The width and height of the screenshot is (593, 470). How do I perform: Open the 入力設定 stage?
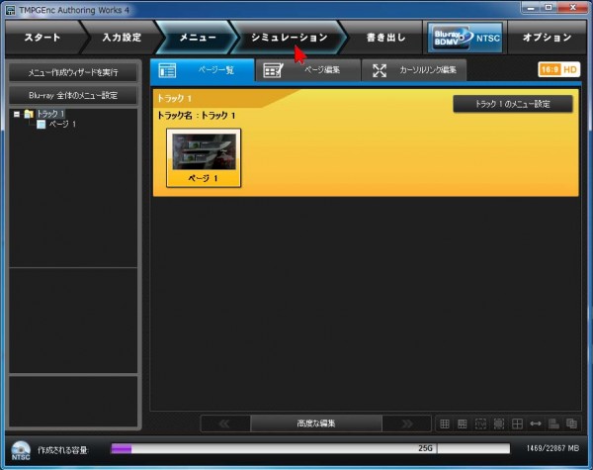pos(122,38)
